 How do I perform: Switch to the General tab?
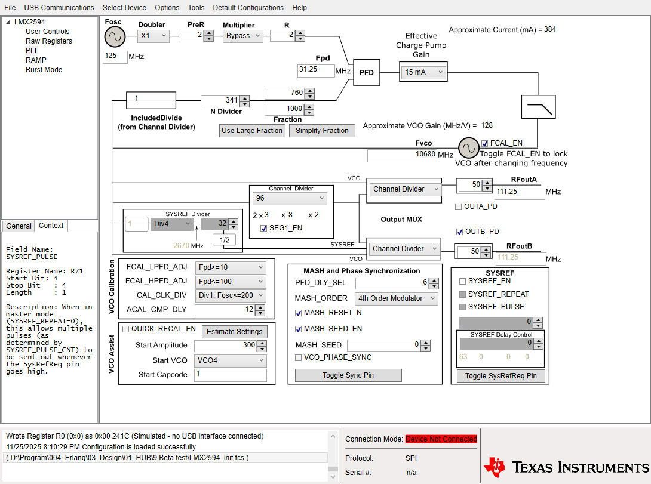19,226
